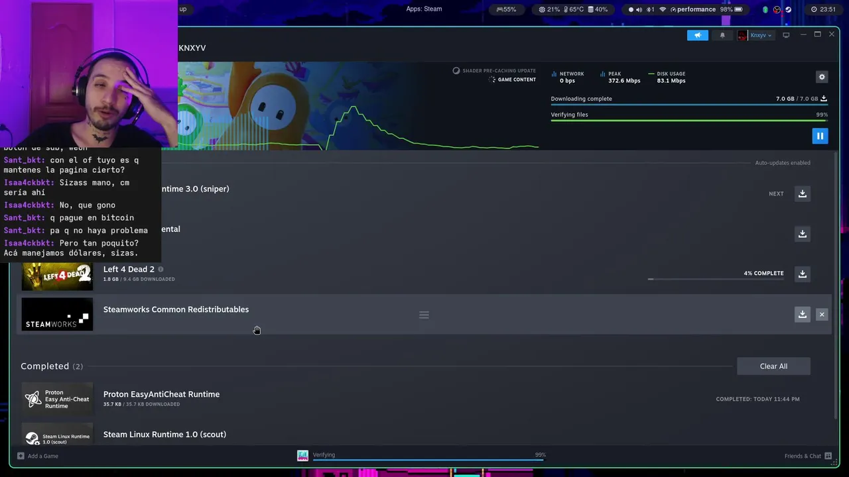Open the 23:51 clock

click(x=823, y=9)
